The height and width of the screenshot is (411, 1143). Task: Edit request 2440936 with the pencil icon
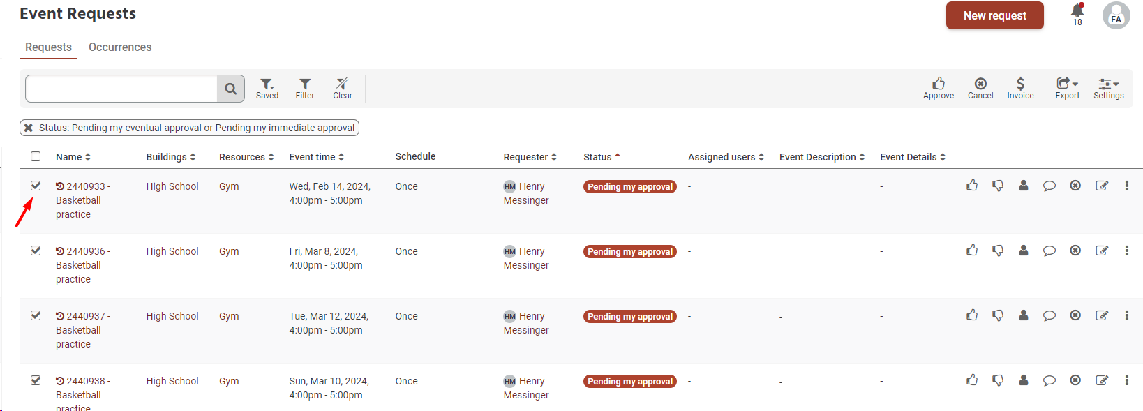pyautogui.click(x=1101, y=250)
